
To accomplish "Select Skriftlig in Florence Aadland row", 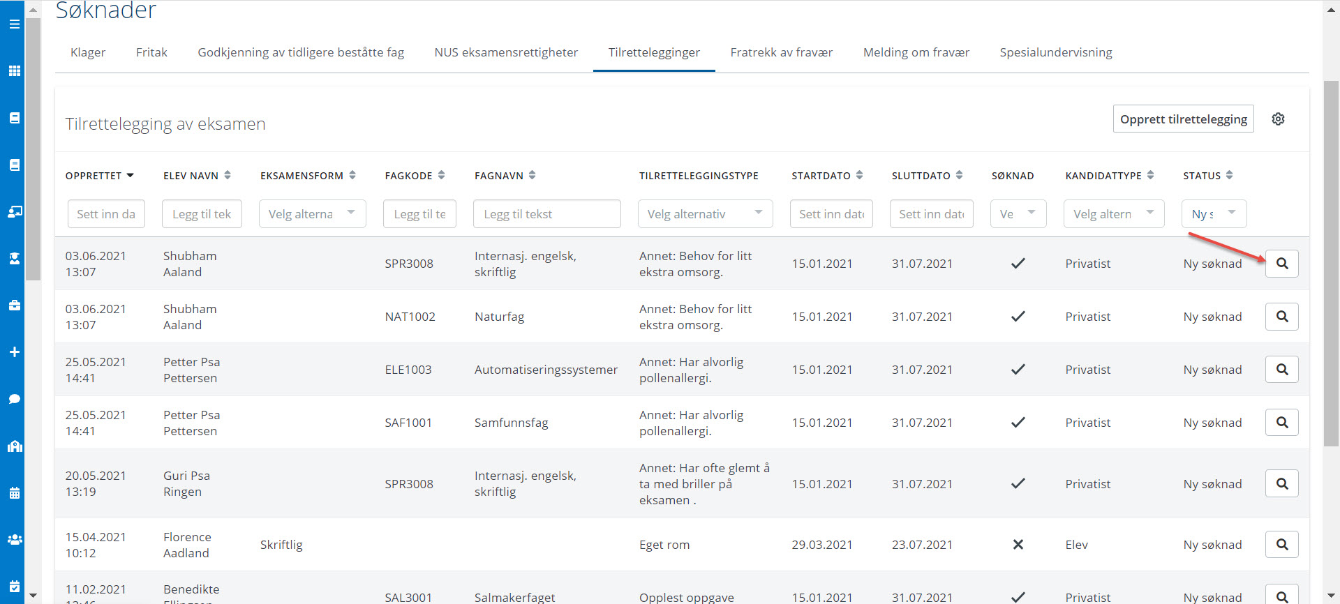I will tap(281, 545).
